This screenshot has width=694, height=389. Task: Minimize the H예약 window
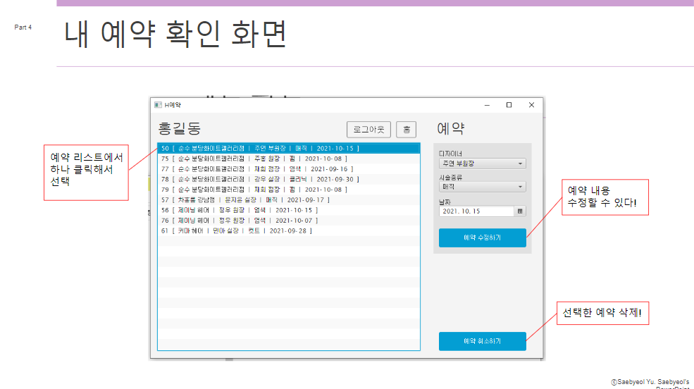tap(486, 105)
